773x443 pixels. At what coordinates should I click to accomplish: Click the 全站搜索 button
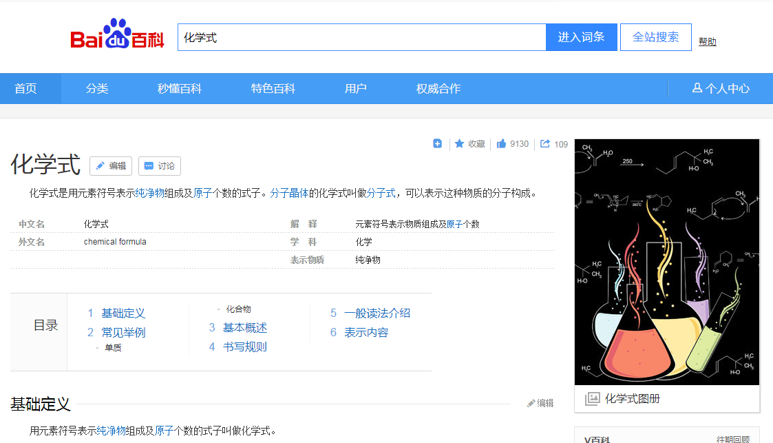(655, 37)
